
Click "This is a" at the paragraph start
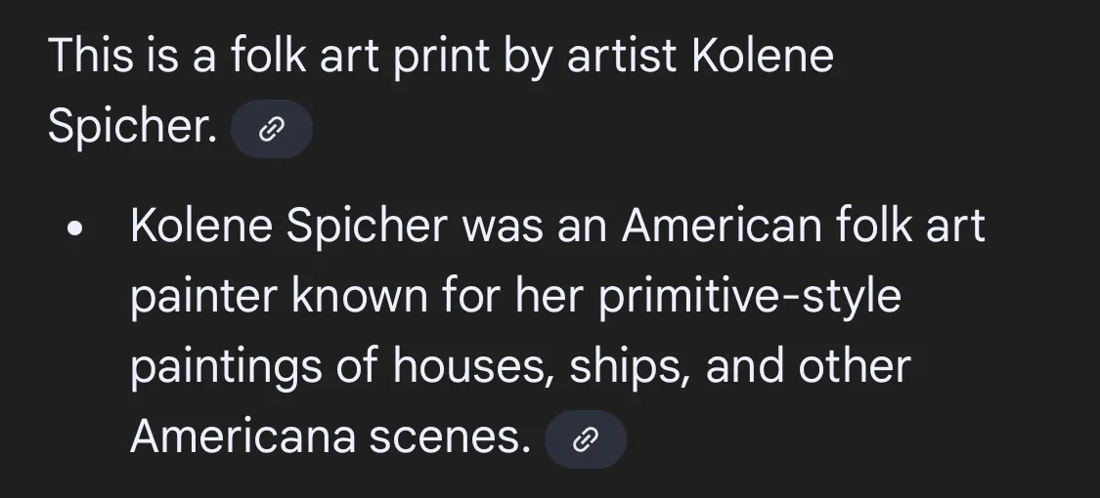click(x=131, y=56)
